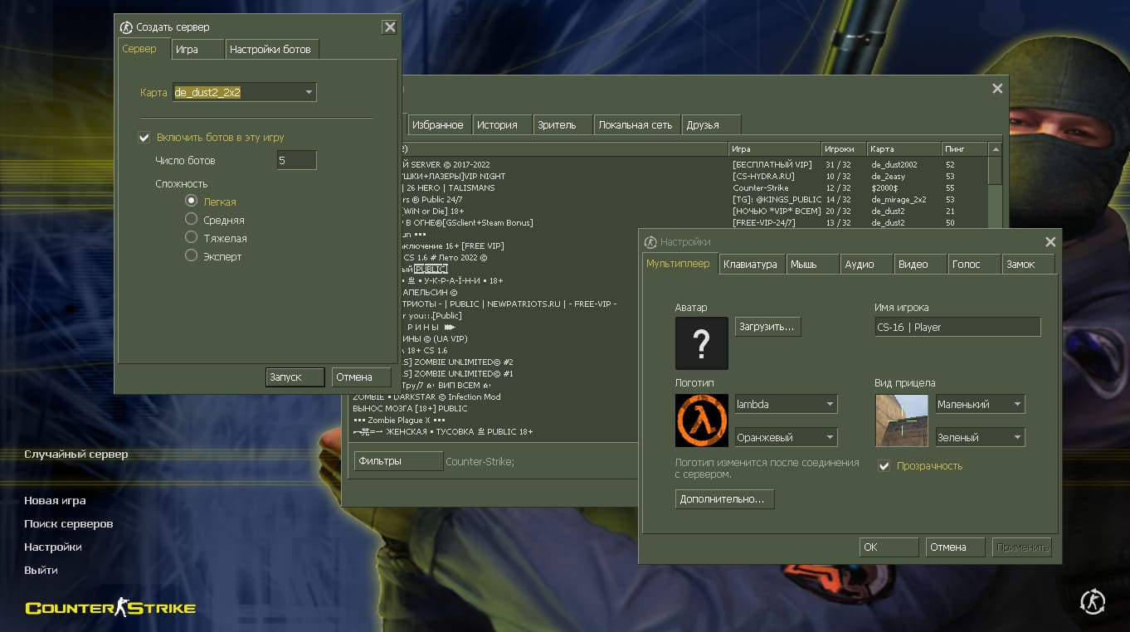This screenshot has height=632, width=1130.
Task: Open the Избранное tab in server browser
Action: [438, 125]
